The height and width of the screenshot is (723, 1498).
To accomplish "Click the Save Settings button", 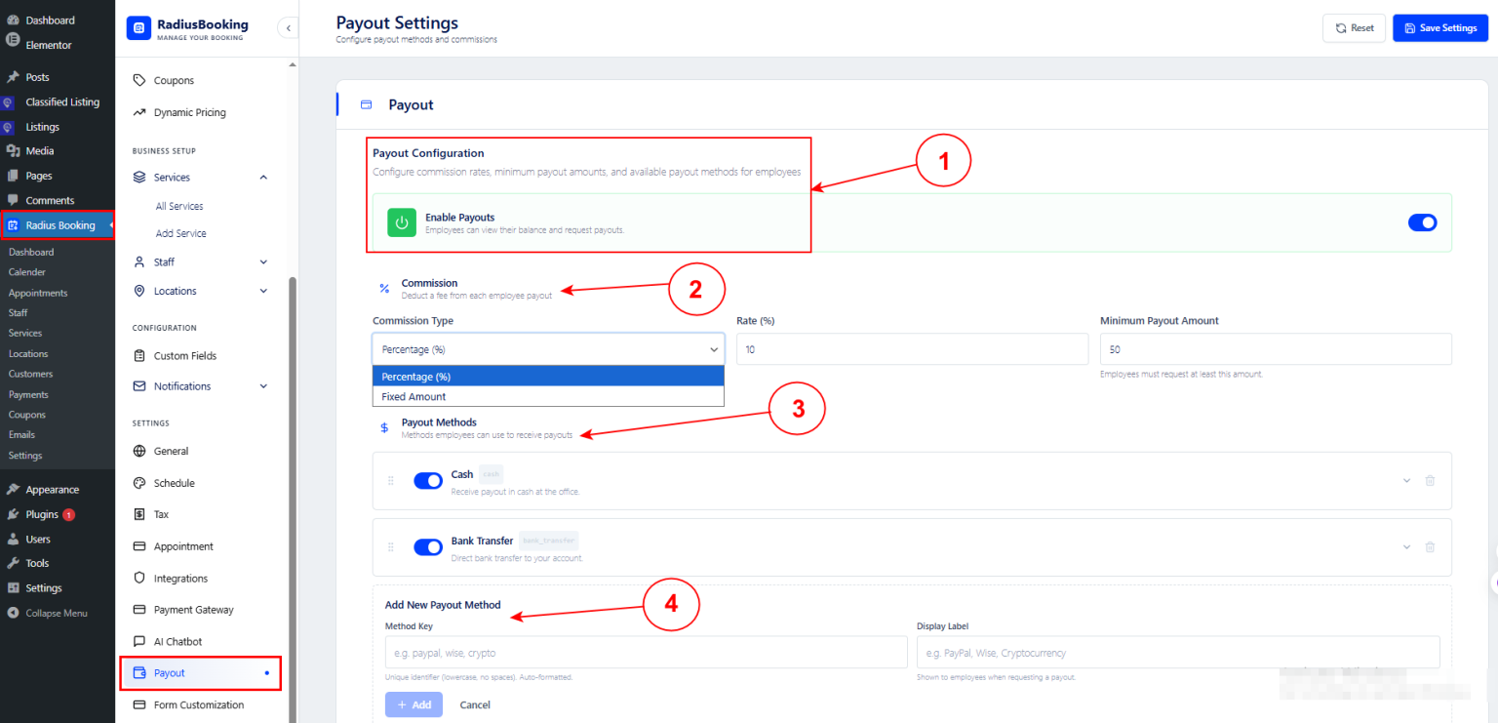I will click(1440, 28).
